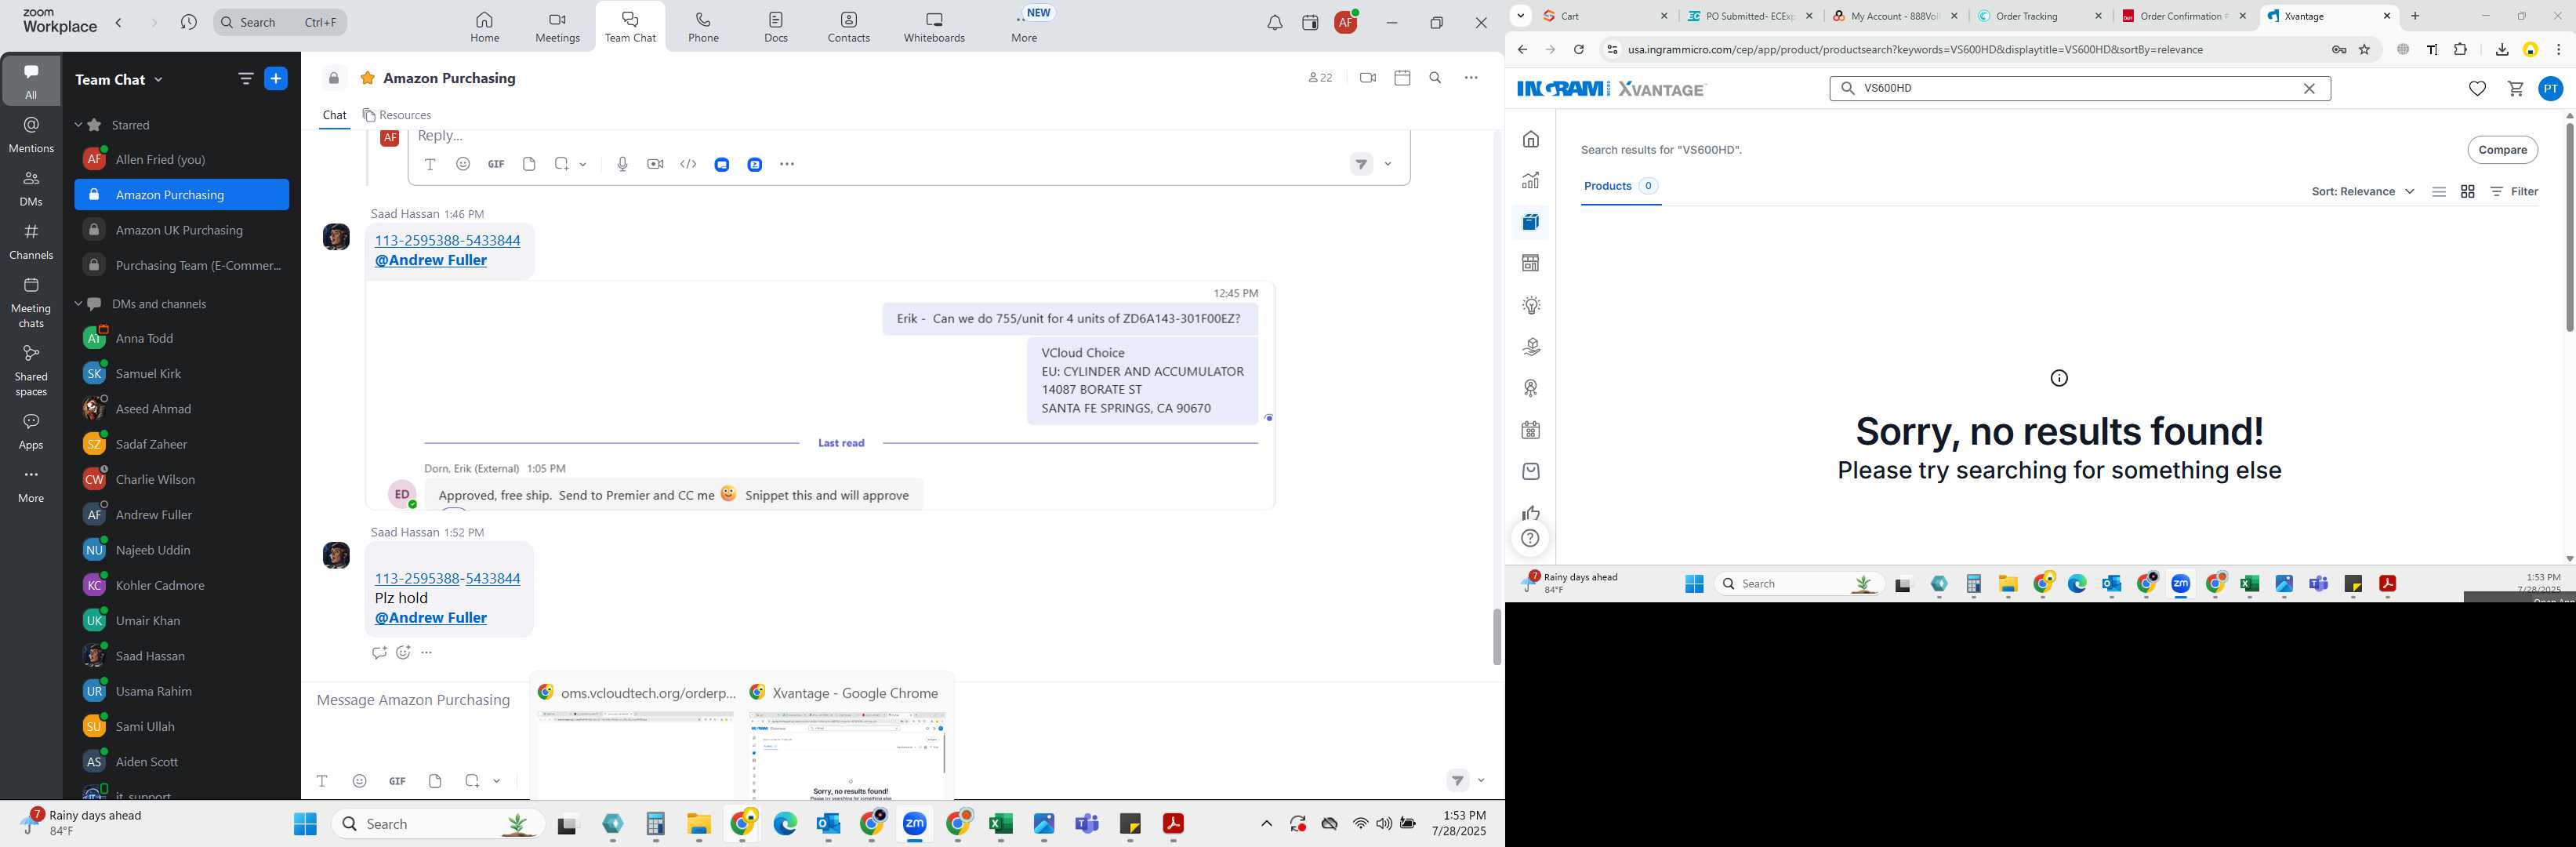Collapse the Starred section
Screen dimensions: 2576x847
point(78,125)
